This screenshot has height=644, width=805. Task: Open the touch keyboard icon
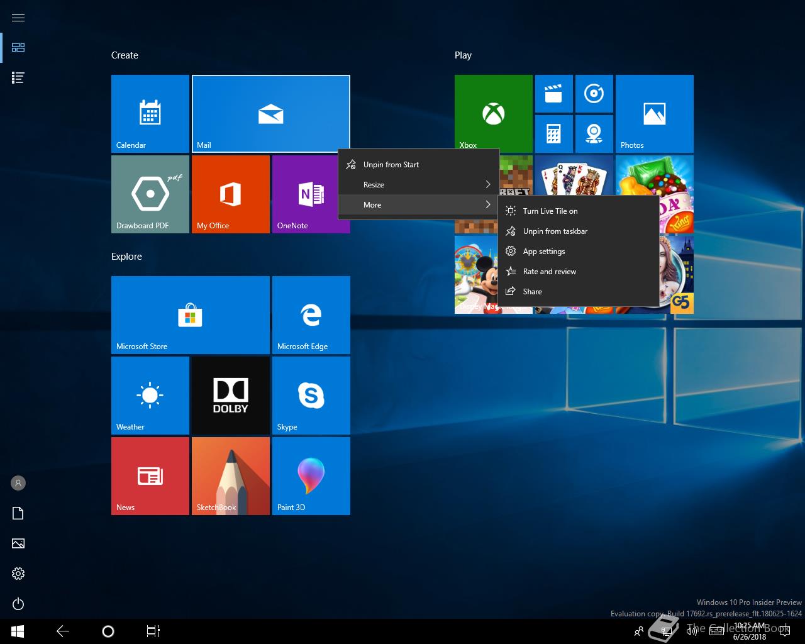716,631
